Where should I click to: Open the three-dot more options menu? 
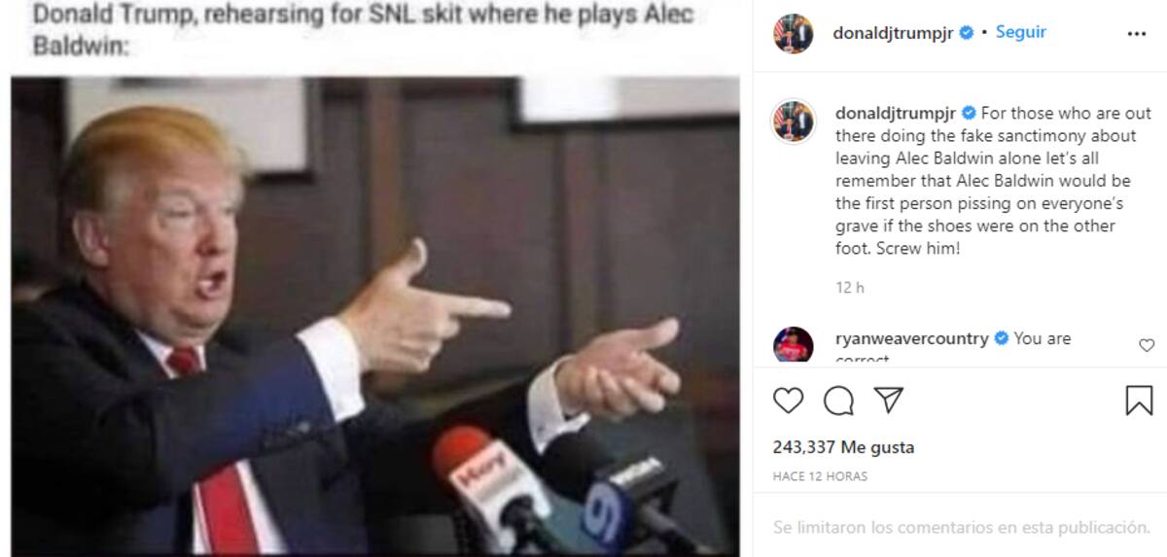[1137, 33]
